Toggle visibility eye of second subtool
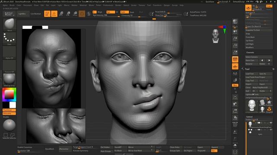 pyautogui.click(x=271, y=130)
